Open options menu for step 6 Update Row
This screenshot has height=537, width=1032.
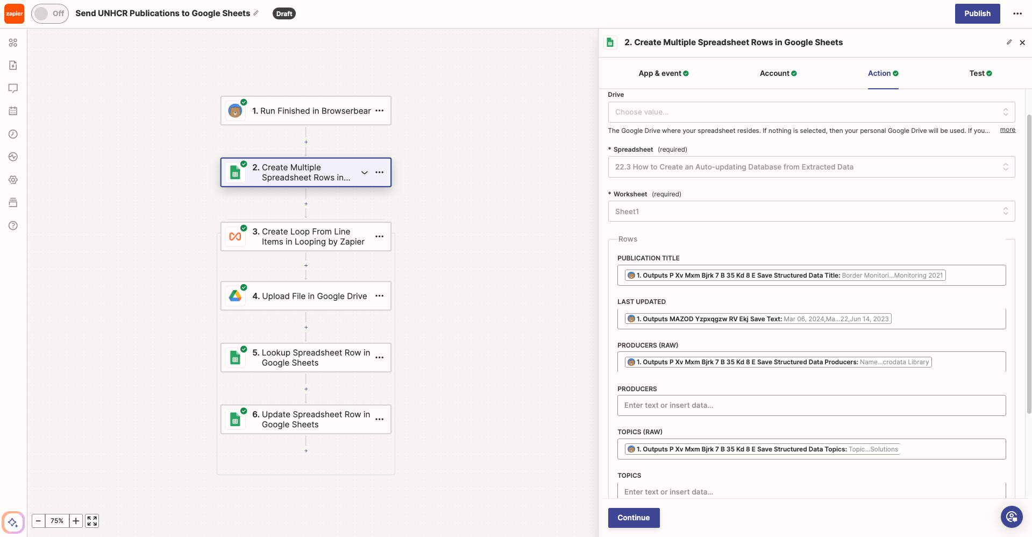(380, 419)
